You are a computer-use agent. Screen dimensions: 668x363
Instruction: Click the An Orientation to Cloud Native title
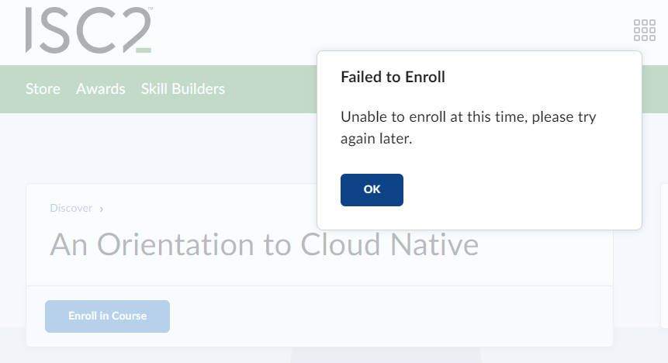point(264,245)
